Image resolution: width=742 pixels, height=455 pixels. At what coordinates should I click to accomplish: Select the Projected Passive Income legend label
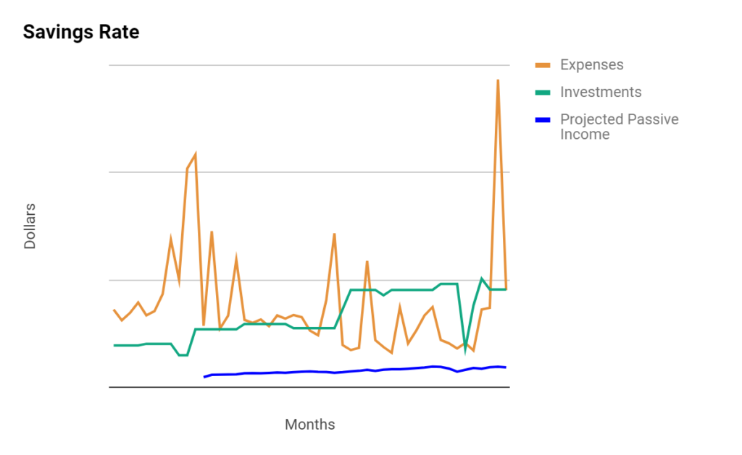pyautogui.click(x=619, y=127)
